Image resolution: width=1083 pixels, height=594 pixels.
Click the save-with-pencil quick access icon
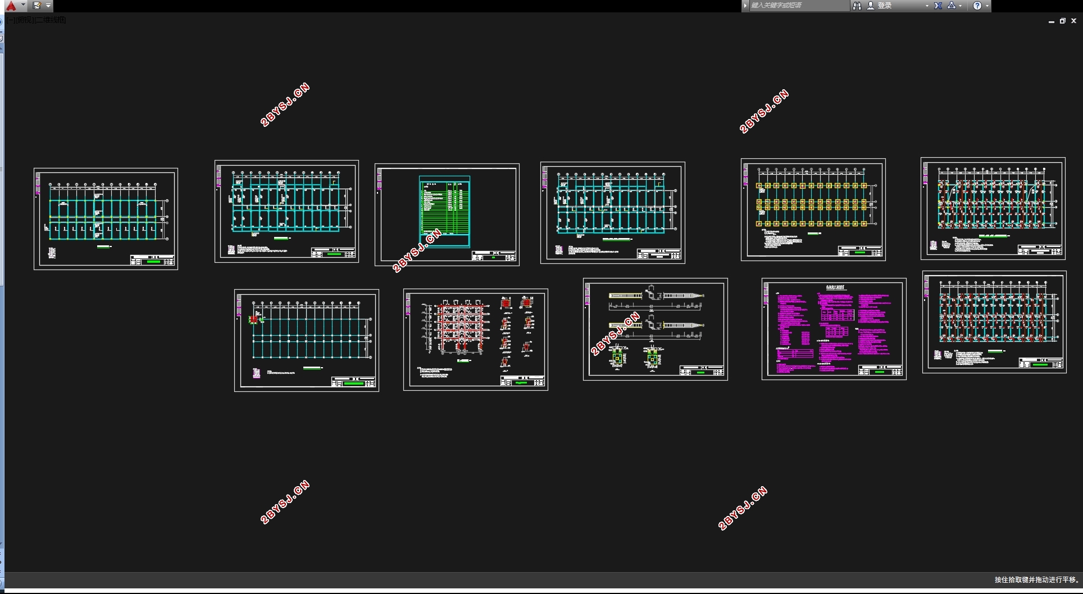click(37, 6)
